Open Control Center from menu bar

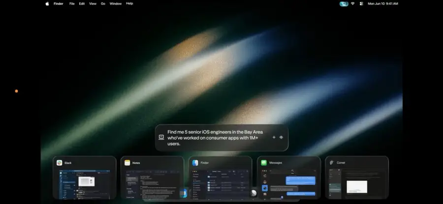pos(361,3)
